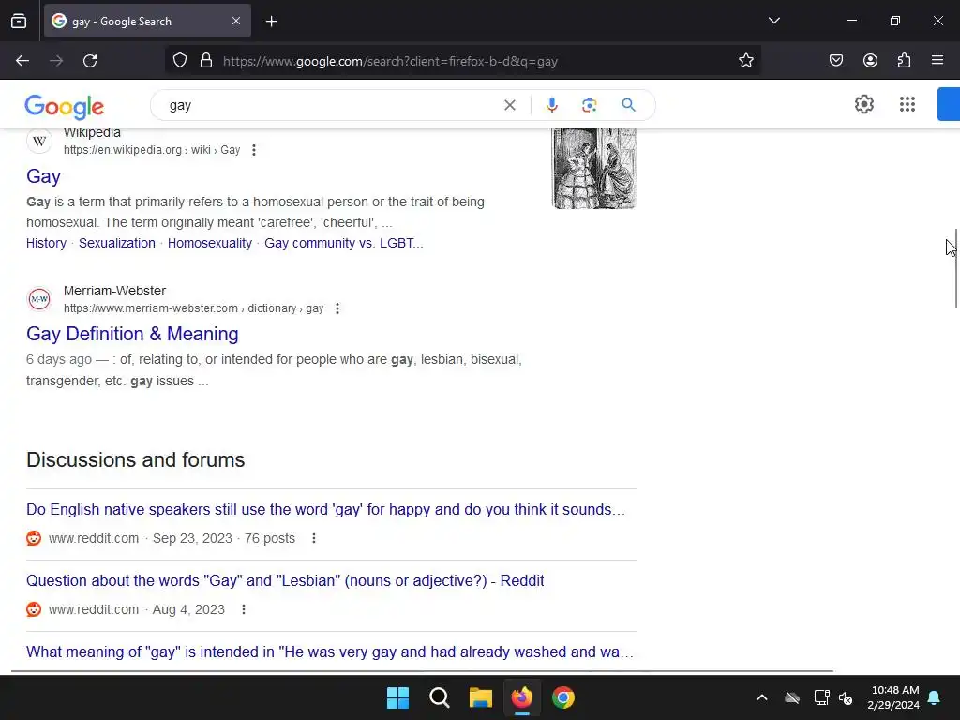Image resolution: width=960 pixels, height=720 pixels.
Task: Open Google apps grid
Action: click(x=907, y=105)
